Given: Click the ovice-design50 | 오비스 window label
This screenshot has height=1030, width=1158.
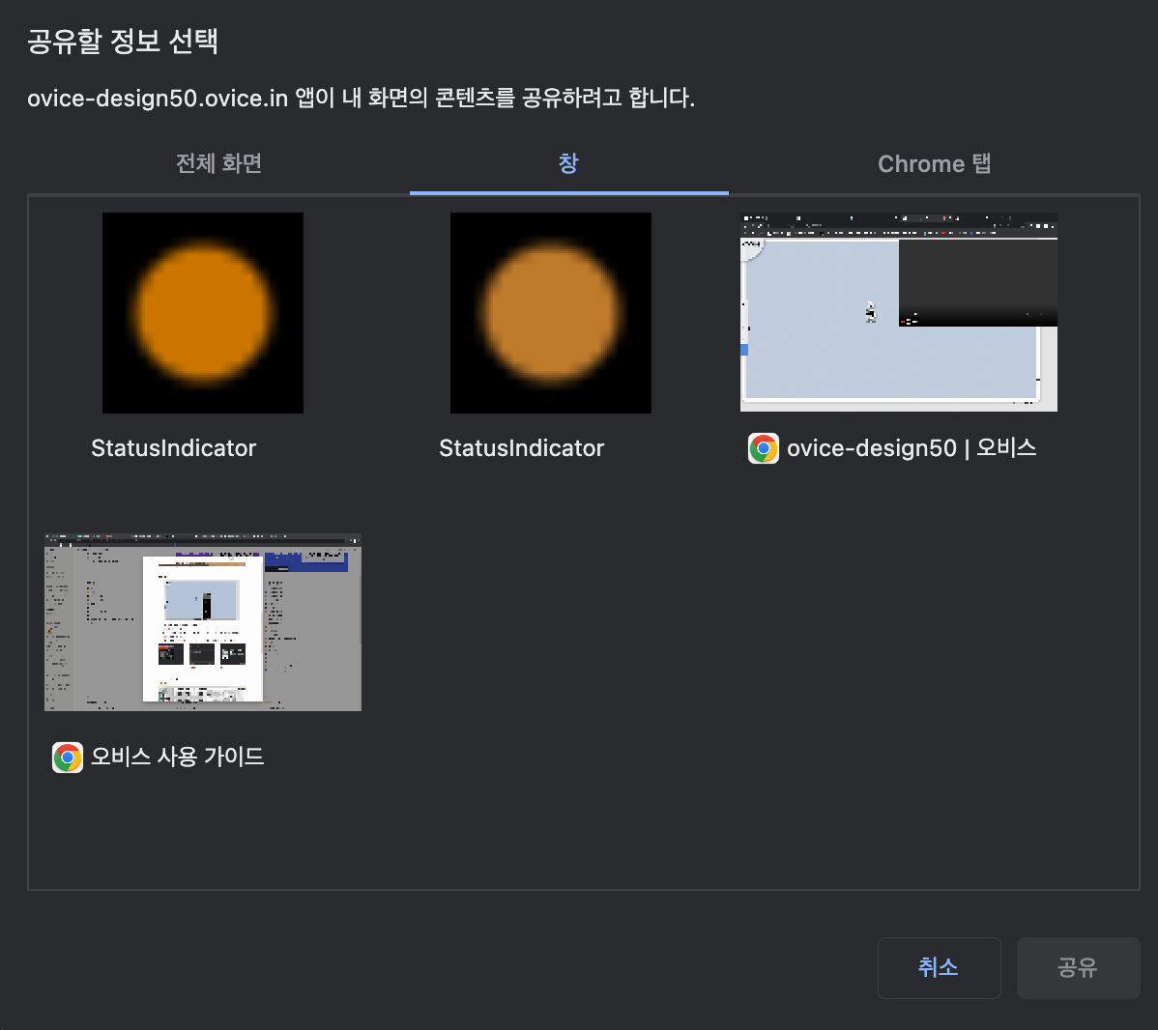Looking at the screenshot, I should click(912, 447).
